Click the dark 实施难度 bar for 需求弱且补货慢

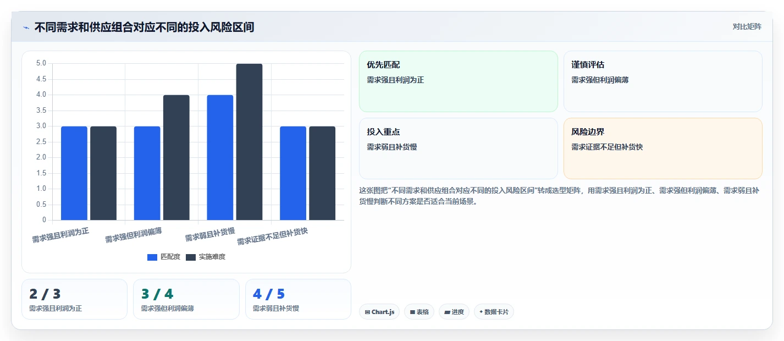point(249,142)
